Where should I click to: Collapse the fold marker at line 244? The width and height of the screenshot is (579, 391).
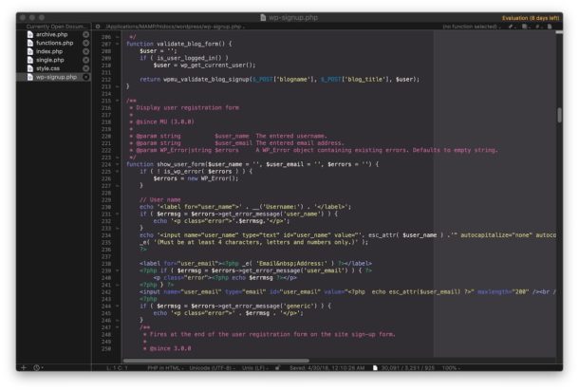[x=118, y=307]
